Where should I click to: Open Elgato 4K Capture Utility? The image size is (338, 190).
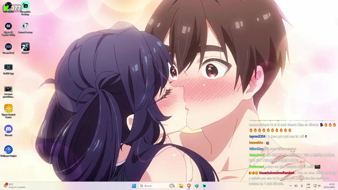pyautogui.click(x=8, y=29)
